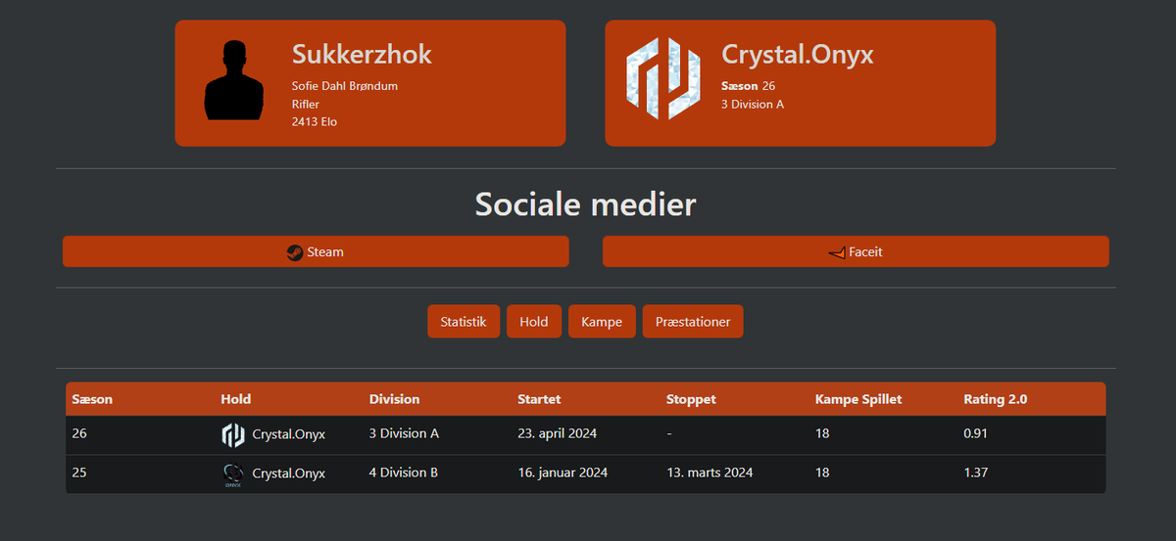Switch to the Hold tab
The width and height of the screenshot is (1176, 541).
(534, 322)
